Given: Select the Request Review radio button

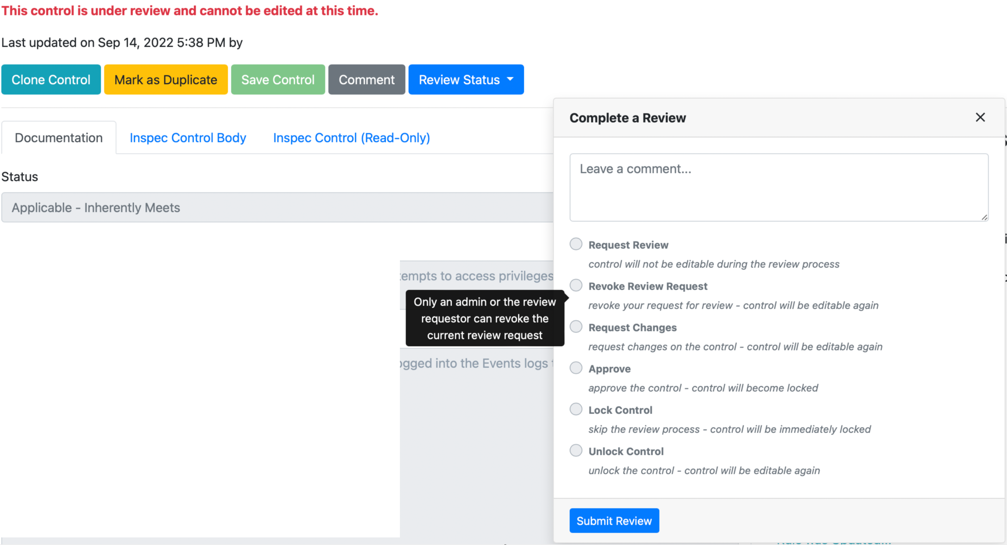Looking at the screenshot, I should pos(576,244).
